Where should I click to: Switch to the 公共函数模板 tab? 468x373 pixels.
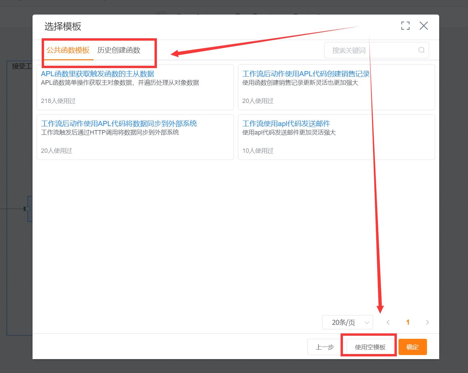point(68,50)
